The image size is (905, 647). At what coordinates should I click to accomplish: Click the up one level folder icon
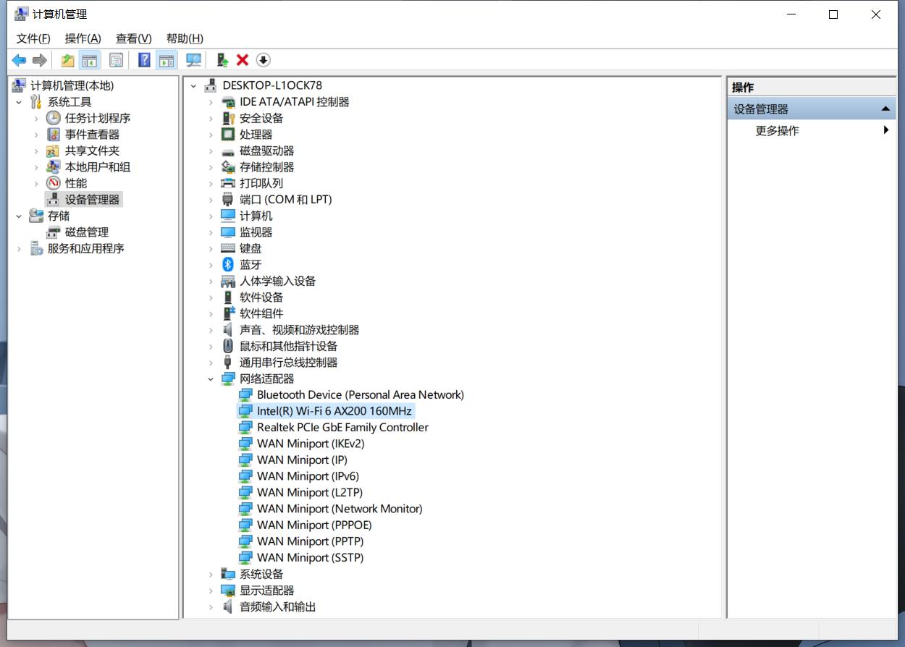click(67, 60)
